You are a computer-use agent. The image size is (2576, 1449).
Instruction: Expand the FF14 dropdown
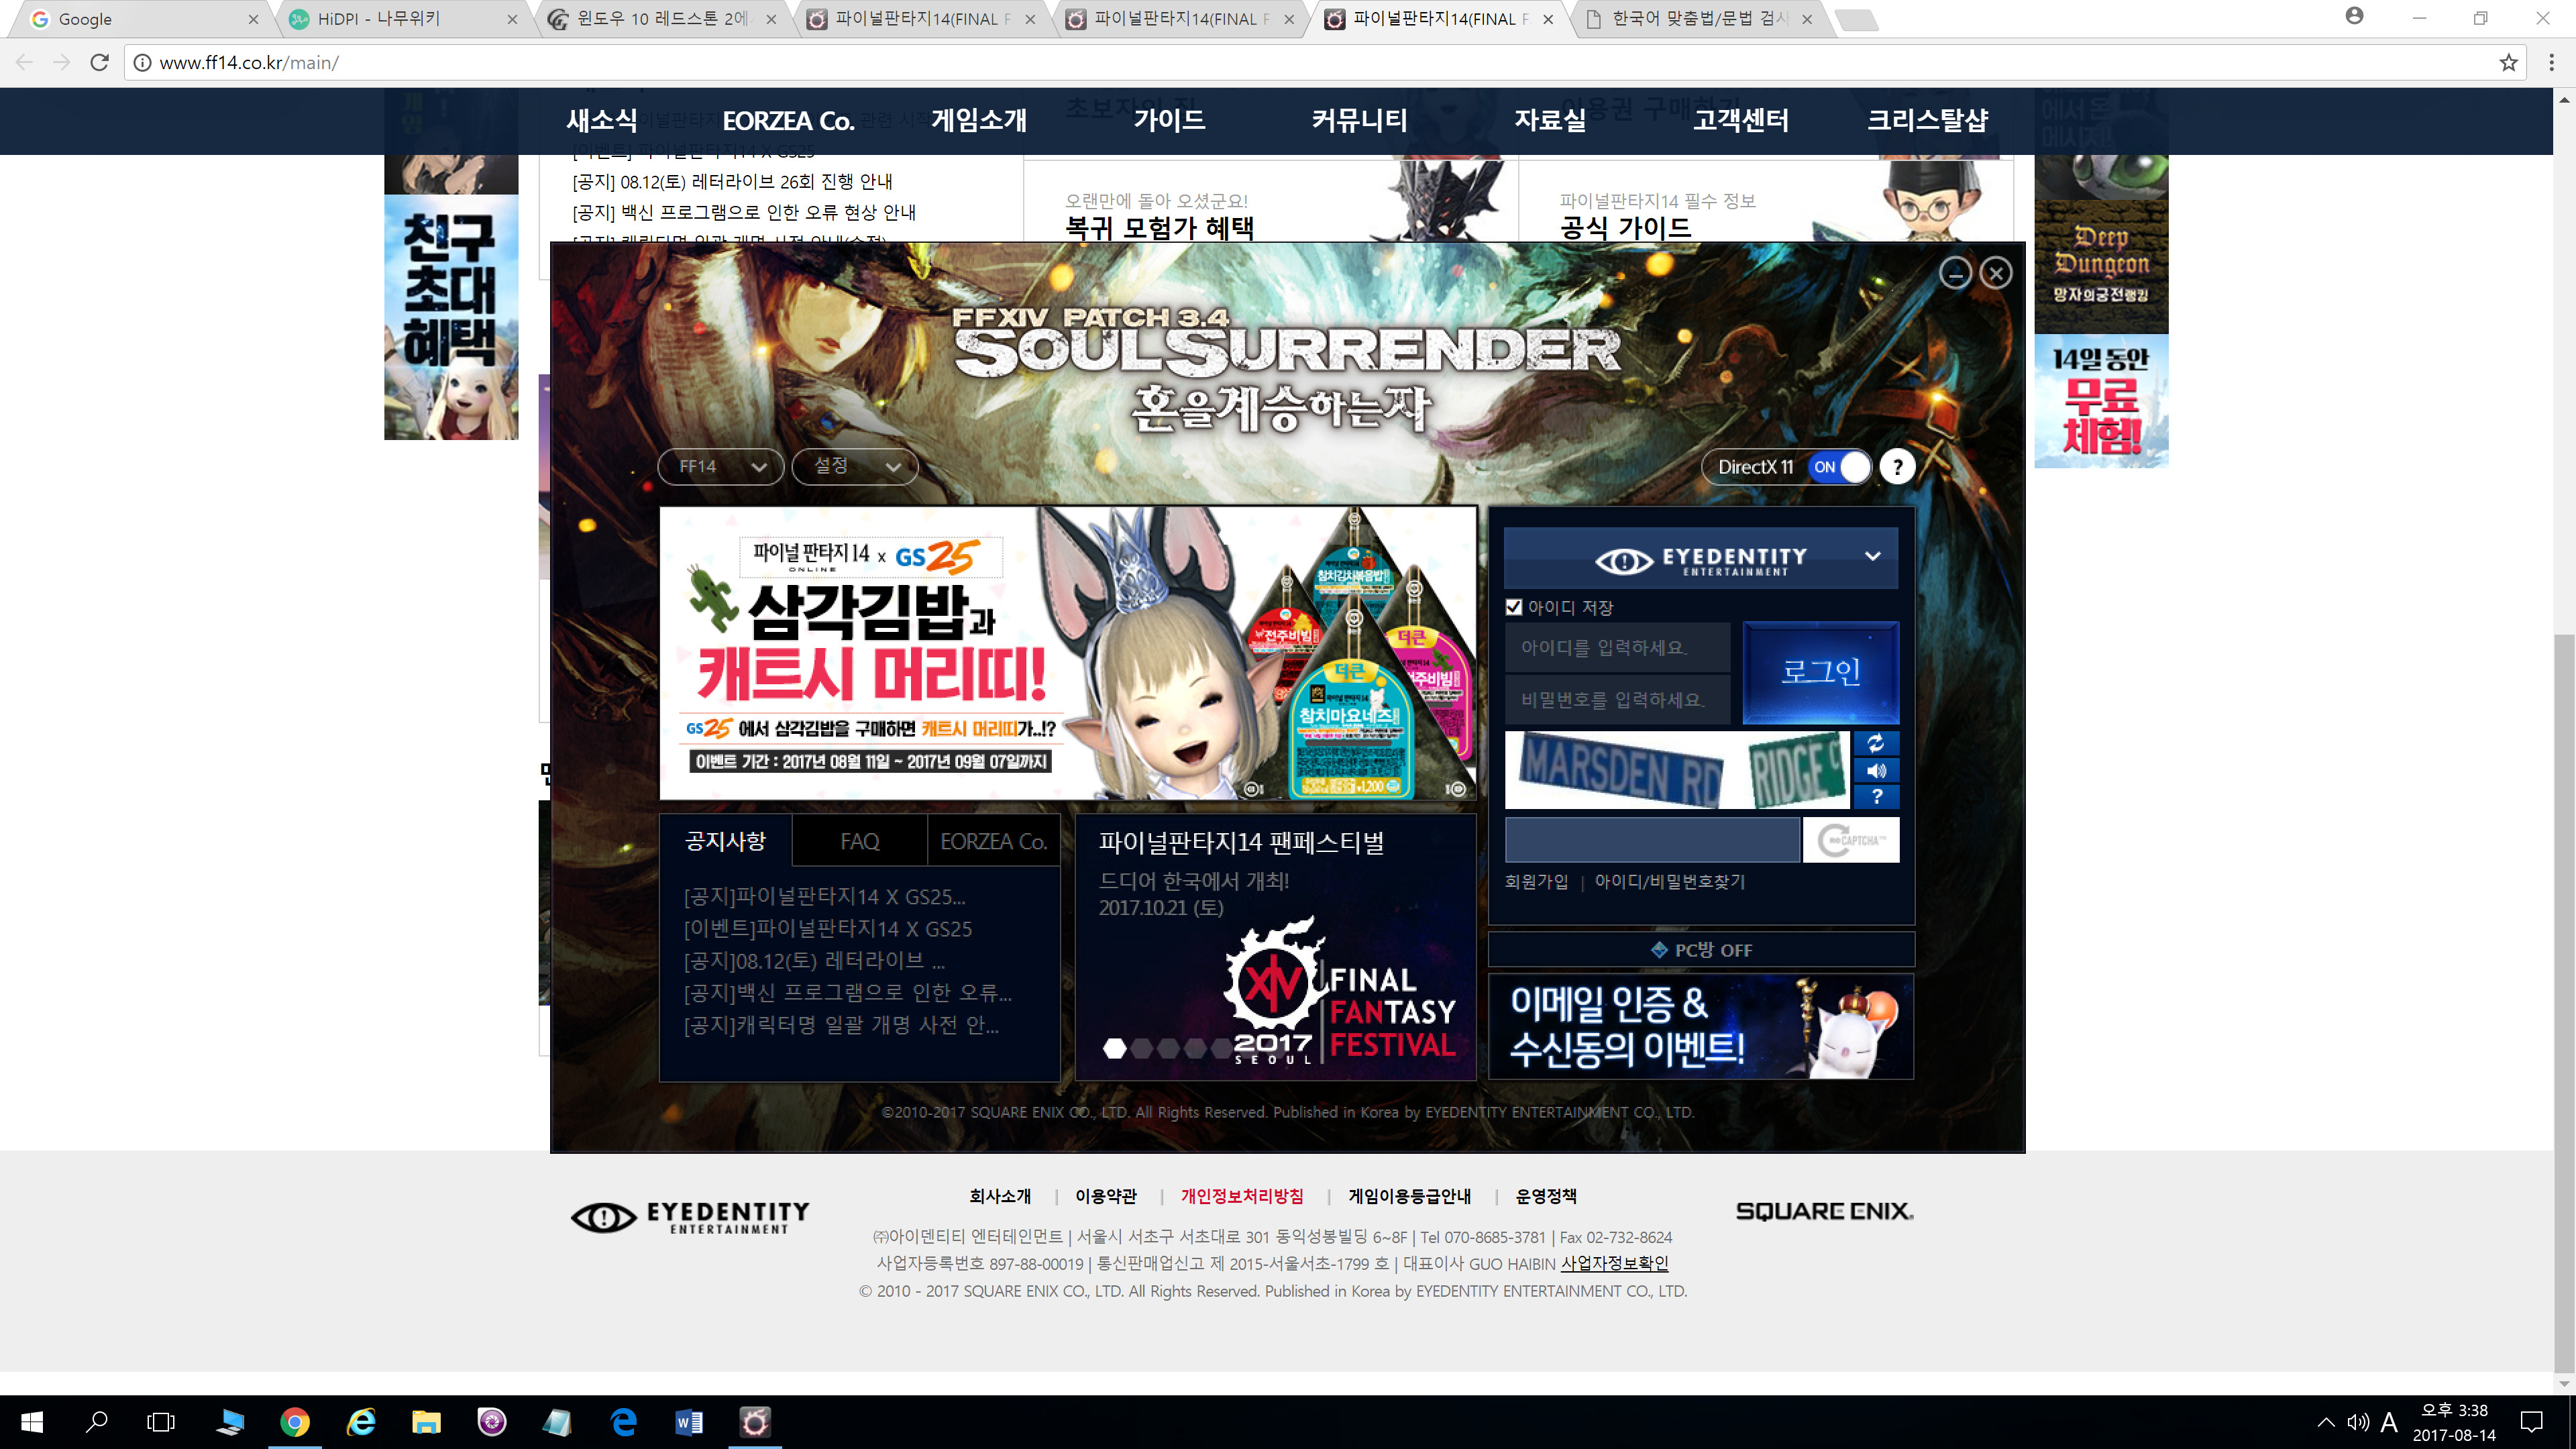pos(721,467)
